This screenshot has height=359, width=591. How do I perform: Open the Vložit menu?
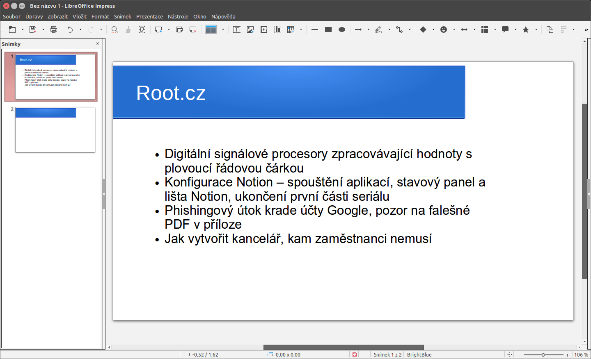80,16
